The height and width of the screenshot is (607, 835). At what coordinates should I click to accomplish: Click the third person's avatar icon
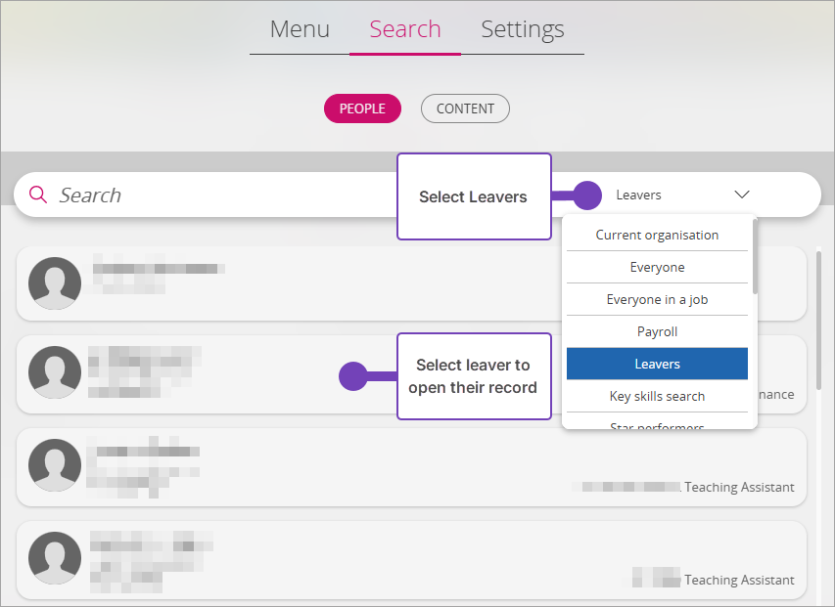[x=55, y=464]
